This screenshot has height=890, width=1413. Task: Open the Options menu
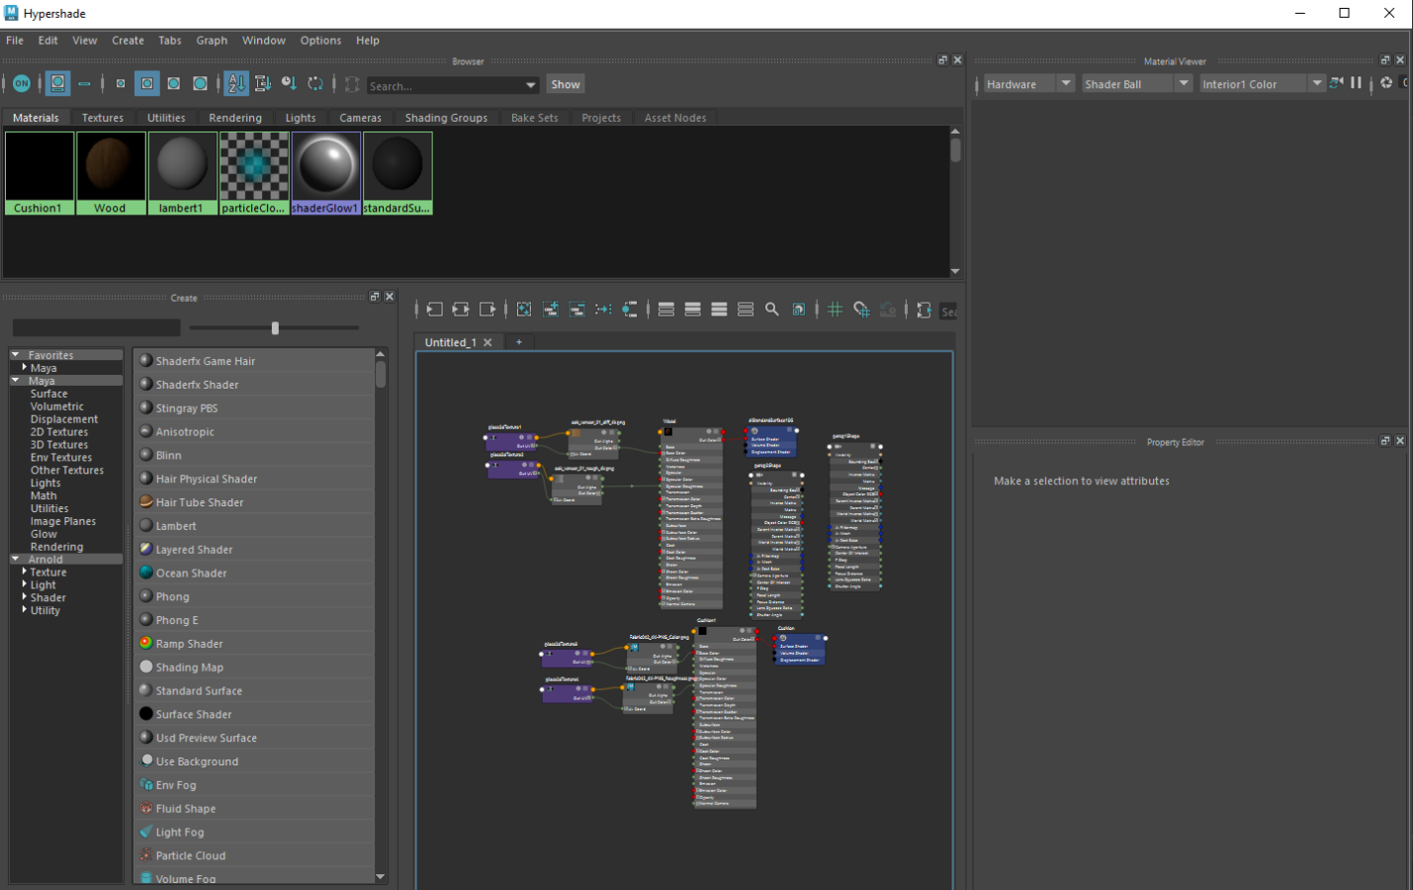320,41
